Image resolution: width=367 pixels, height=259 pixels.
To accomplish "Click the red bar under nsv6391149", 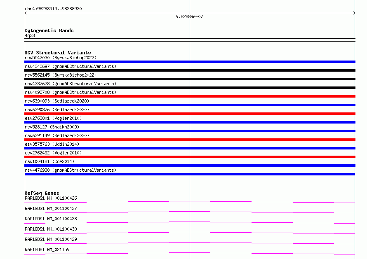I will (x=190, y=140).
